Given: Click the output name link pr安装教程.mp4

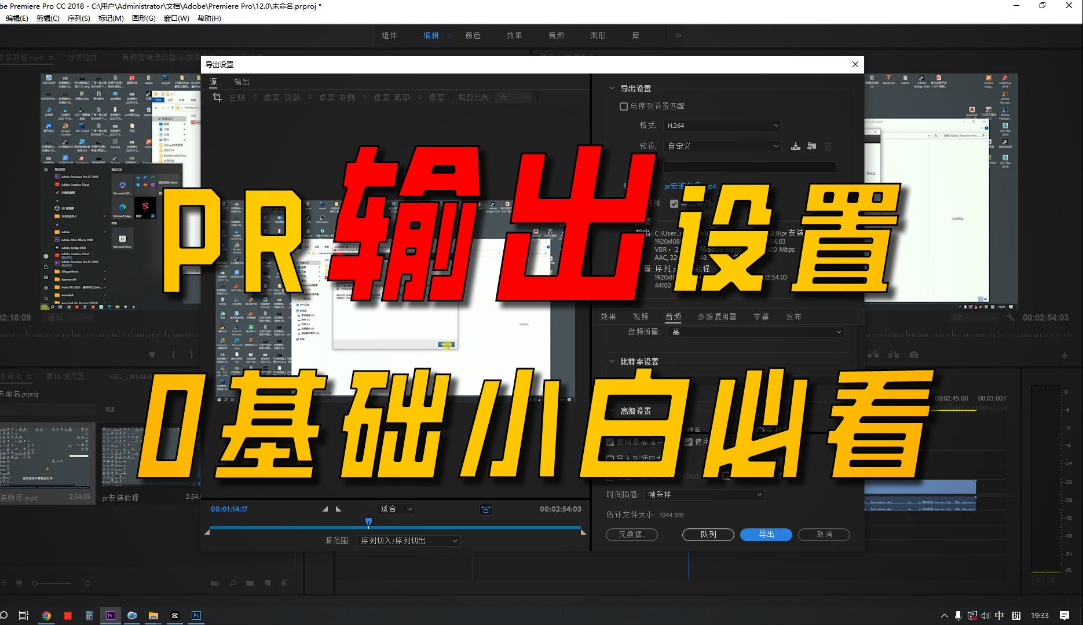Looking at the screenshot, I should [690, 186].
